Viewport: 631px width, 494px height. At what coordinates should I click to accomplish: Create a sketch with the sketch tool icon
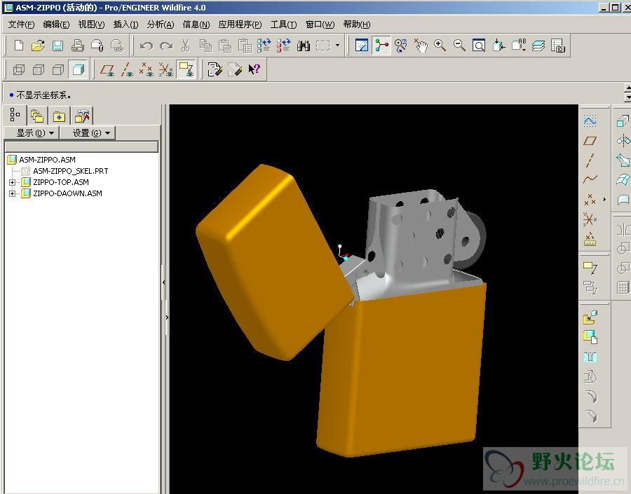coord(590,121)
